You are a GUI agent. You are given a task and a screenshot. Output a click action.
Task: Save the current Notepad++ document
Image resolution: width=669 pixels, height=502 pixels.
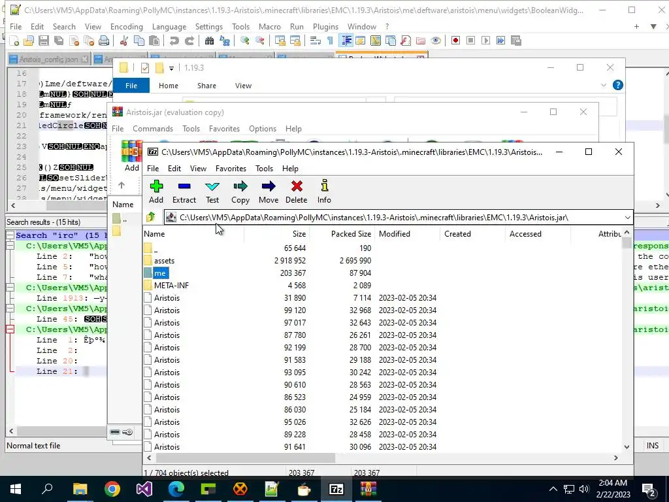click(44, 41)
